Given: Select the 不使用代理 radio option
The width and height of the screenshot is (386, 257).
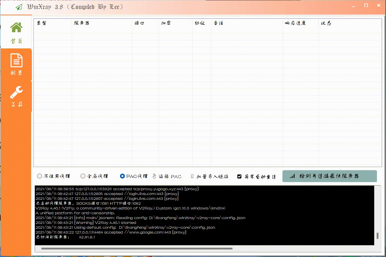Looking at the screenshot, I should (53, 176).
